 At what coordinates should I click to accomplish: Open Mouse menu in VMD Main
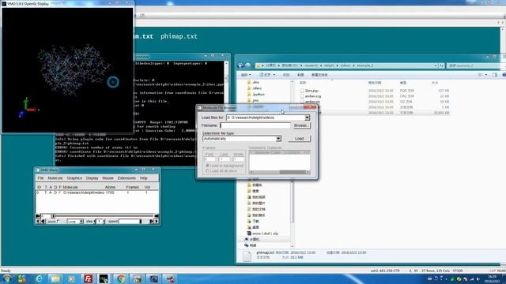(108, 178)
